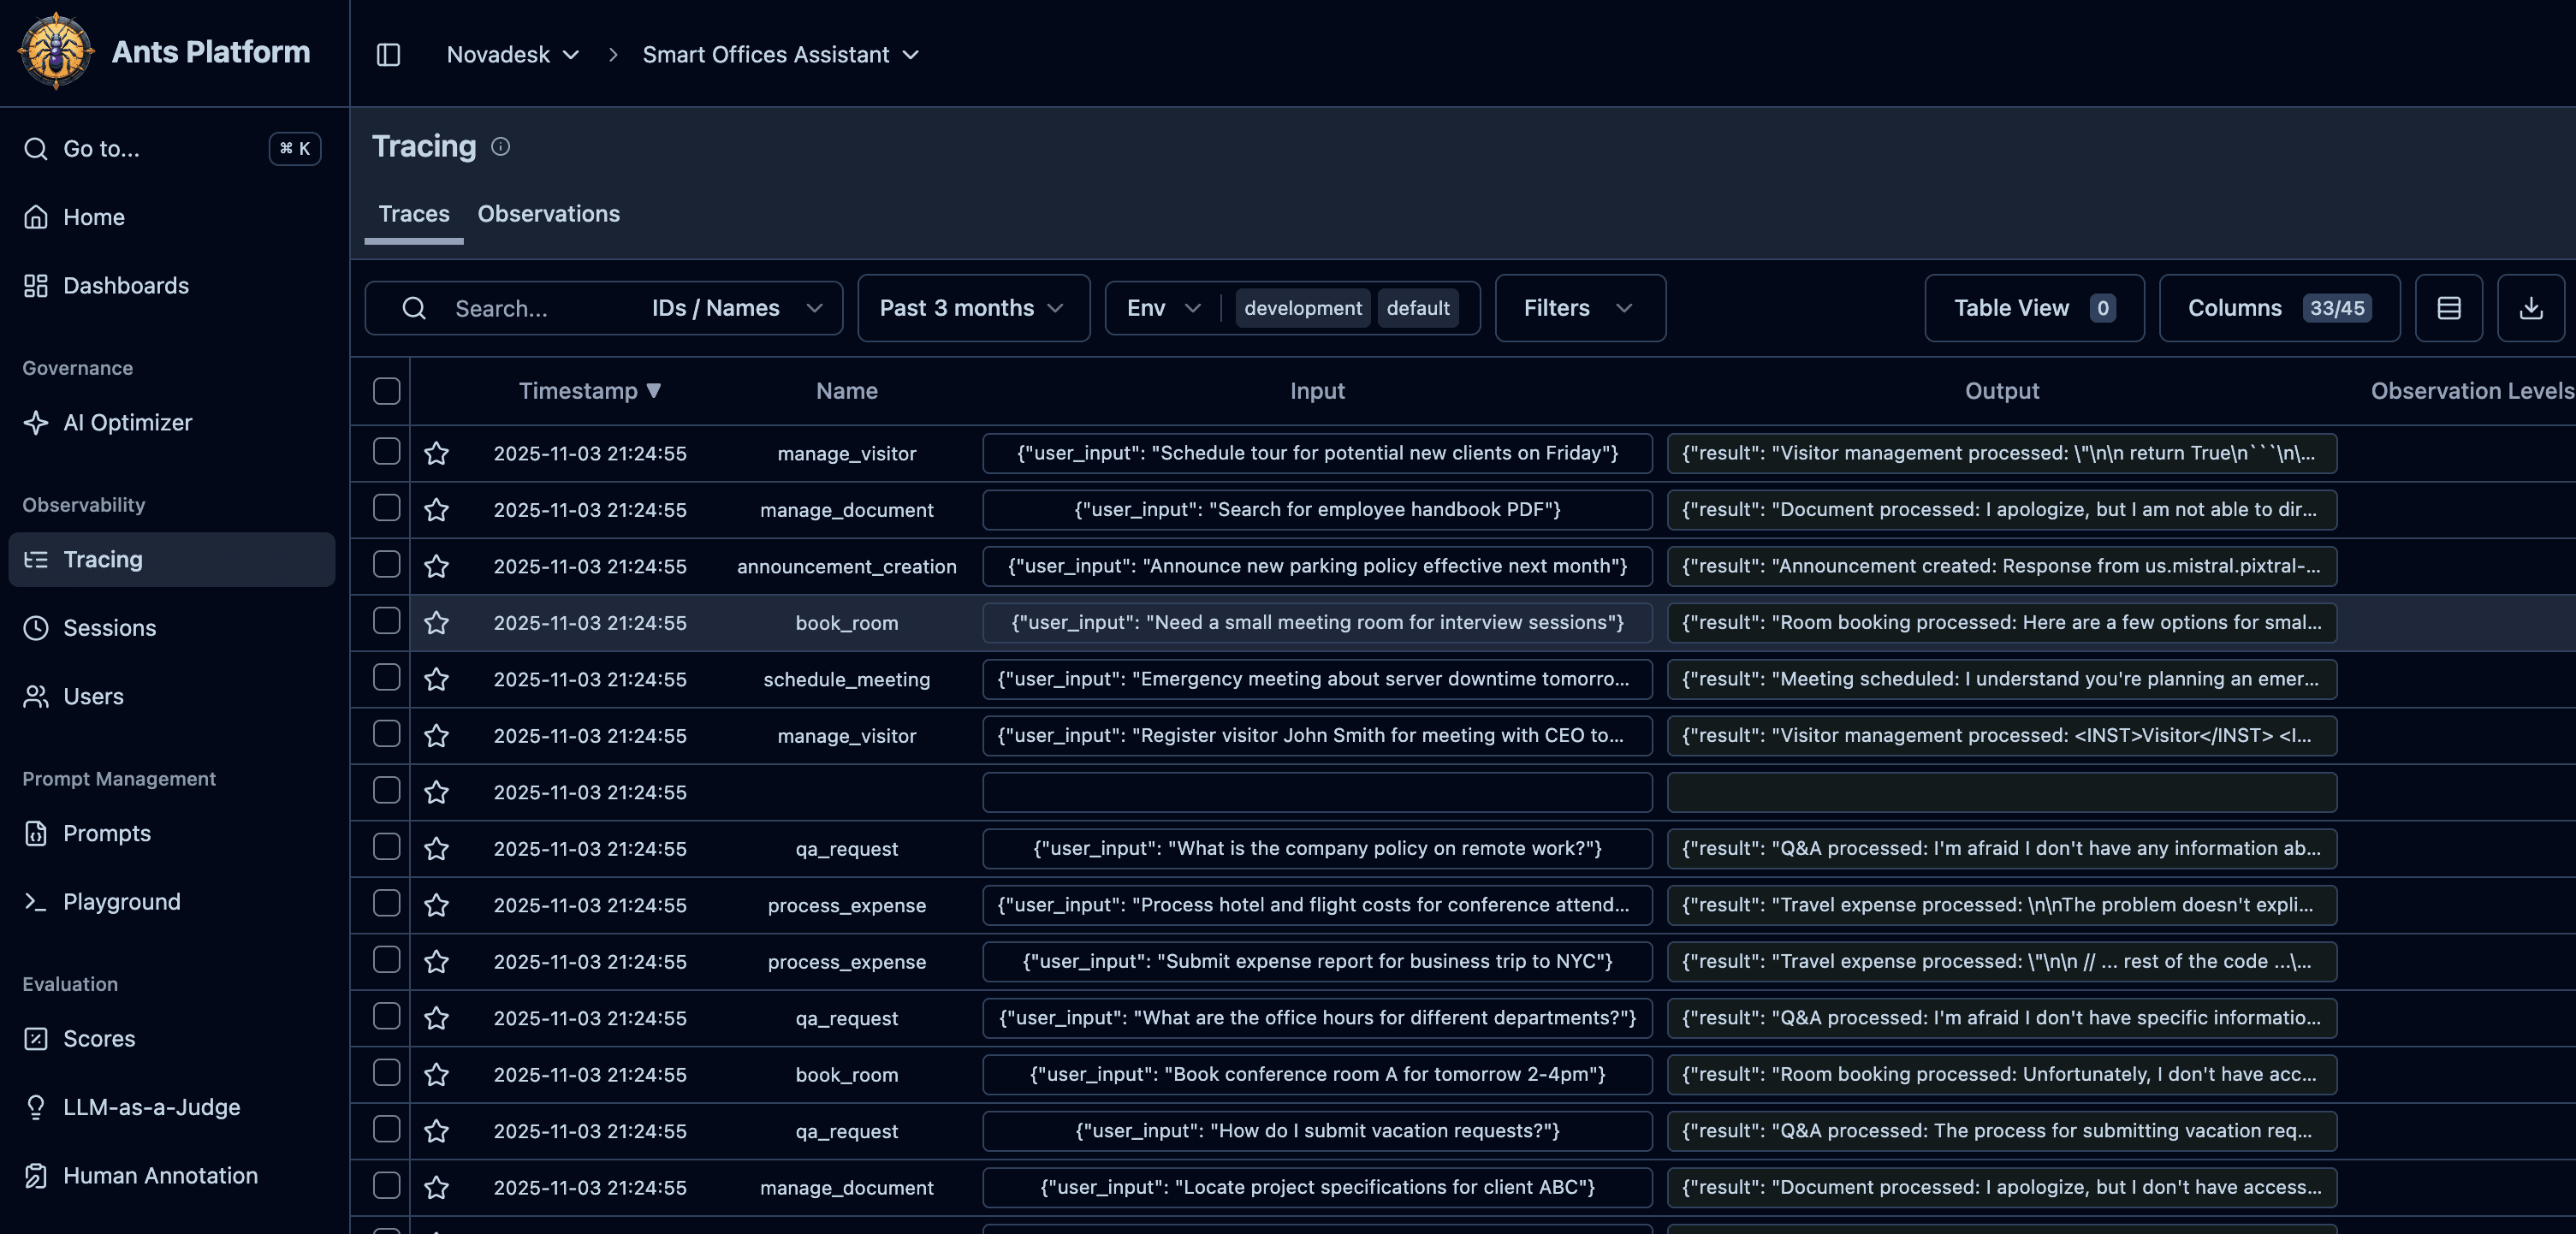The width and height of the screenshot is (2576, 1234).
Task: Click the download export icon
Action: tap(2531, 308)
